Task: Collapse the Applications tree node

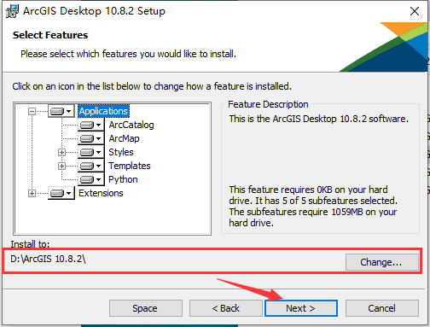Action: tap(32, 111)
